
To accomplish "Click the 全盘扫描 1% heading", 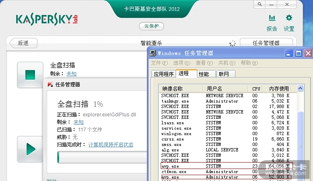I will click(80, 104).
